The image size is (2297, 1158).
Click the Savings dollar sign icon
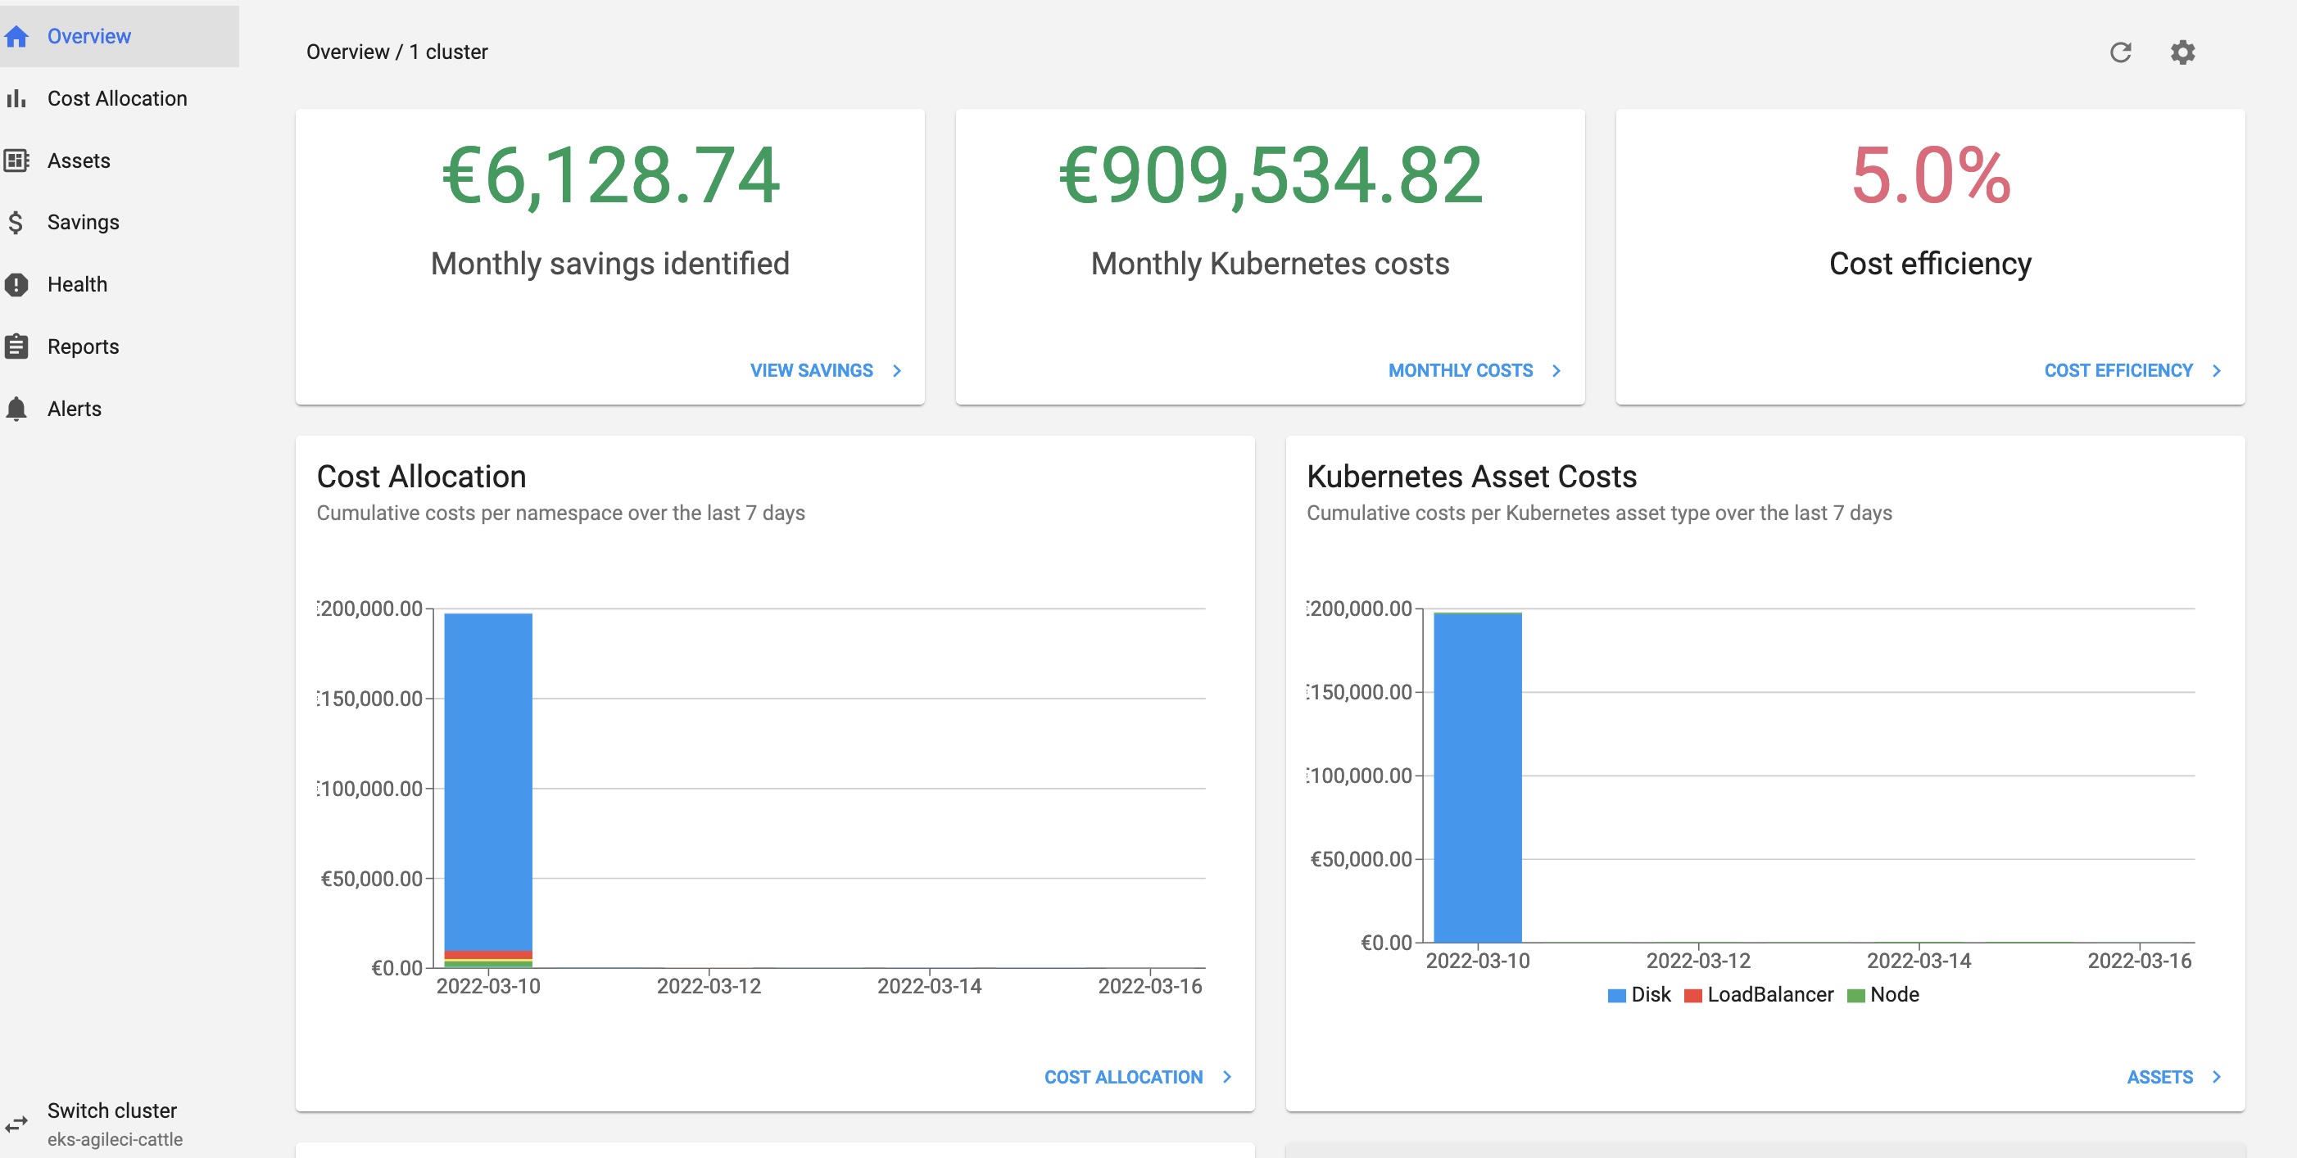(16, 222)
